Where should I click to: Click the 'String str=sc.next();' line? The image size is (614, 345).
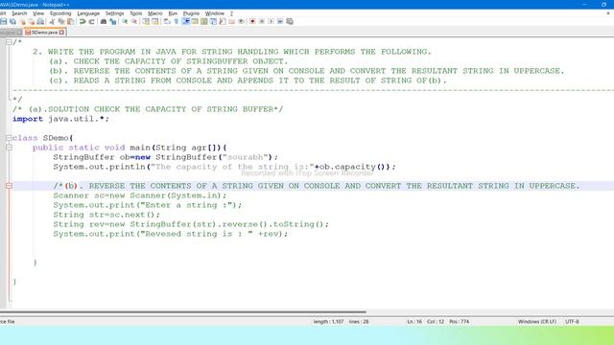(x=106, y=215)
